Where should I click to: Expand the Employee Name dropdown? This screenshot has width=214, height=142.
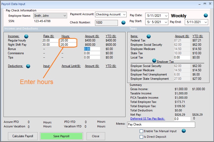65,16
